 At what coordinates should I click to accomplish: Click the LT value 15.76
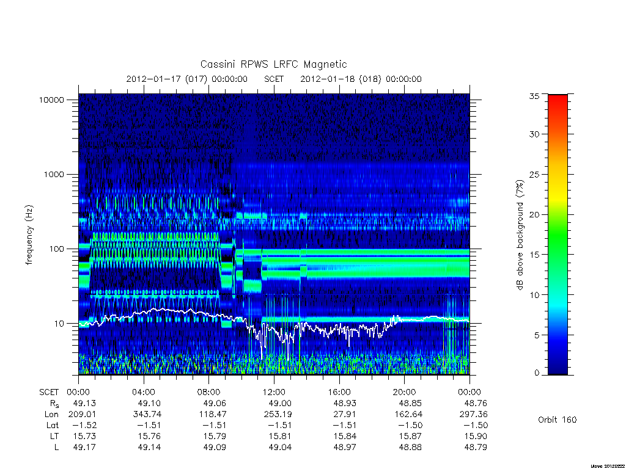(x=150, y=436)
